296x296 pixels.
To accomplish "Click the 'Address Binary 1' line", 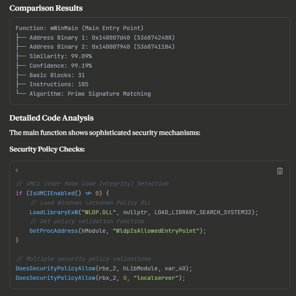I will pyautogui.click(x=102, y=38).
